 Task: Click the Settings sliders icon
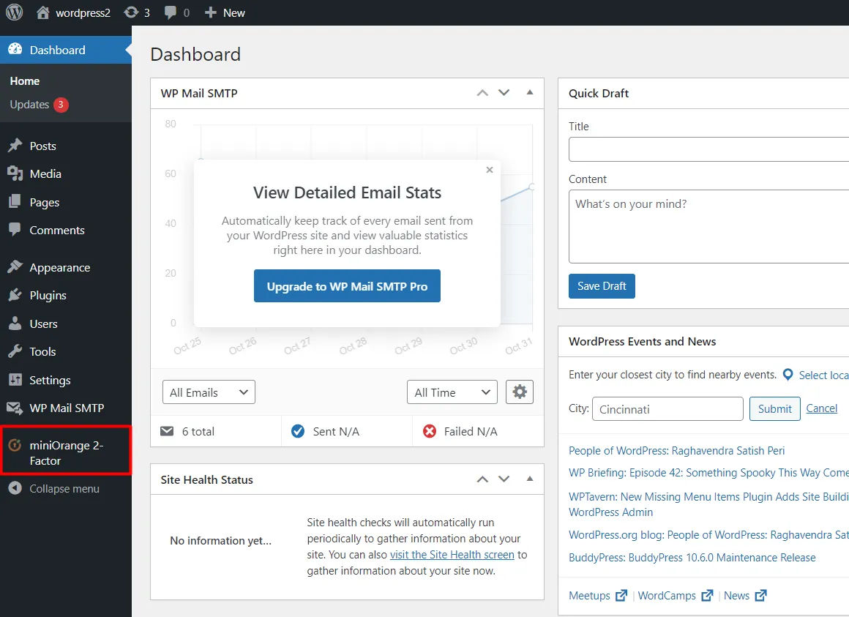tap(15, 380)
